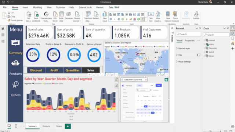The height and width of the screenshot is (132, 235).
Task: Expand the Interval table
Action: pyautogui.click(x=204, y=40)
